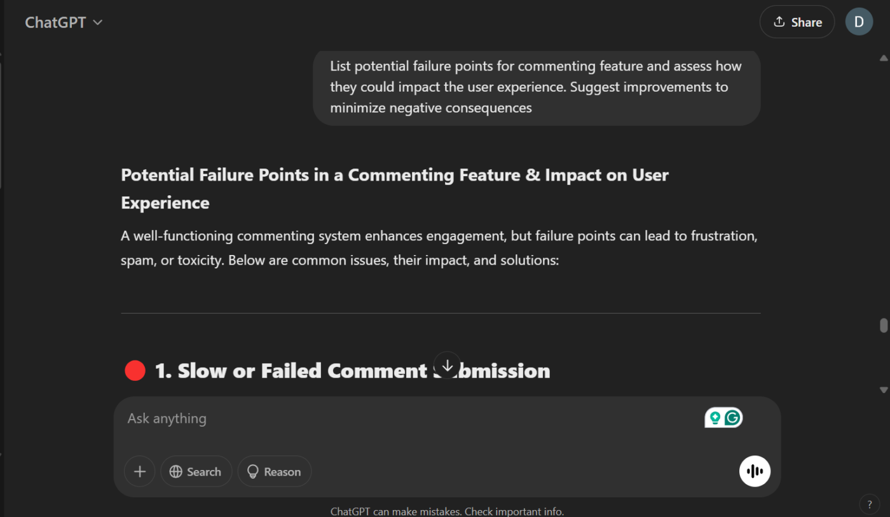
Task: Click the "Slow or Failed Comment Submission" heading
Action: coord(352,371)
